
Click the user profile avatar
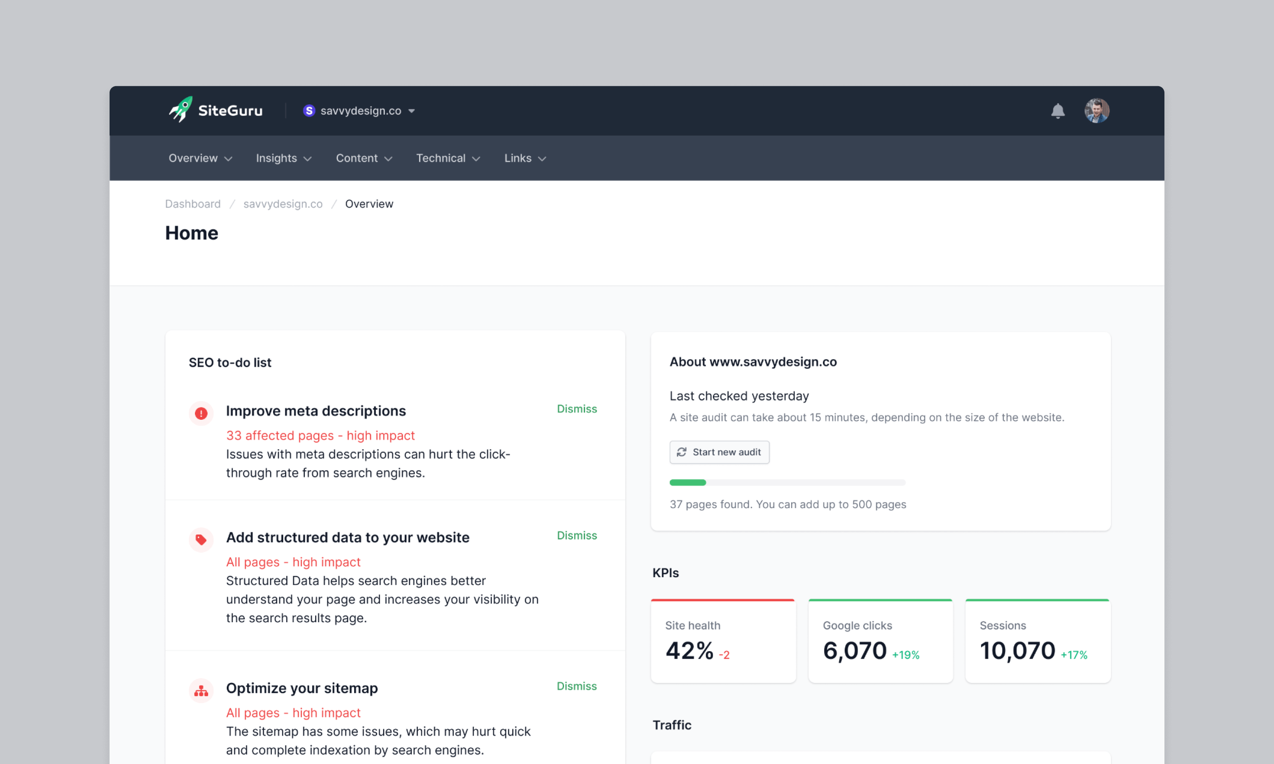point(1096,111)
